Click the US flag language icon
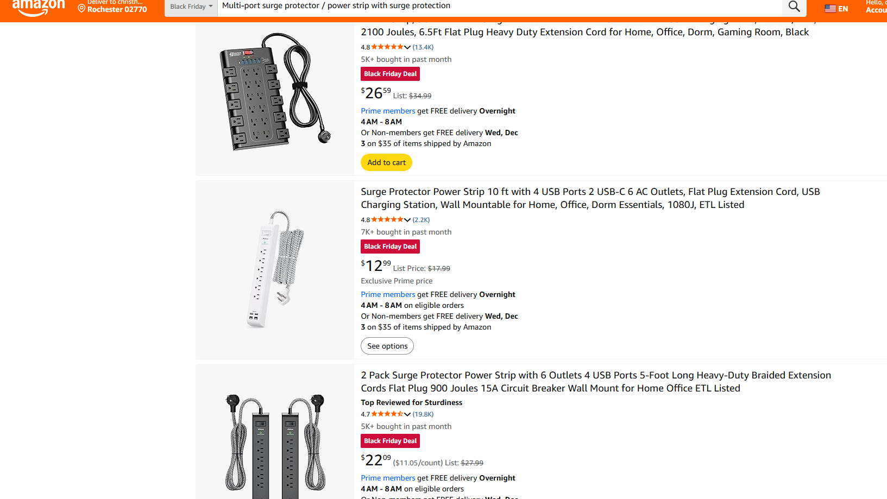Image resolution: width=887 pixels, height=499 pixels. (830, 9)
